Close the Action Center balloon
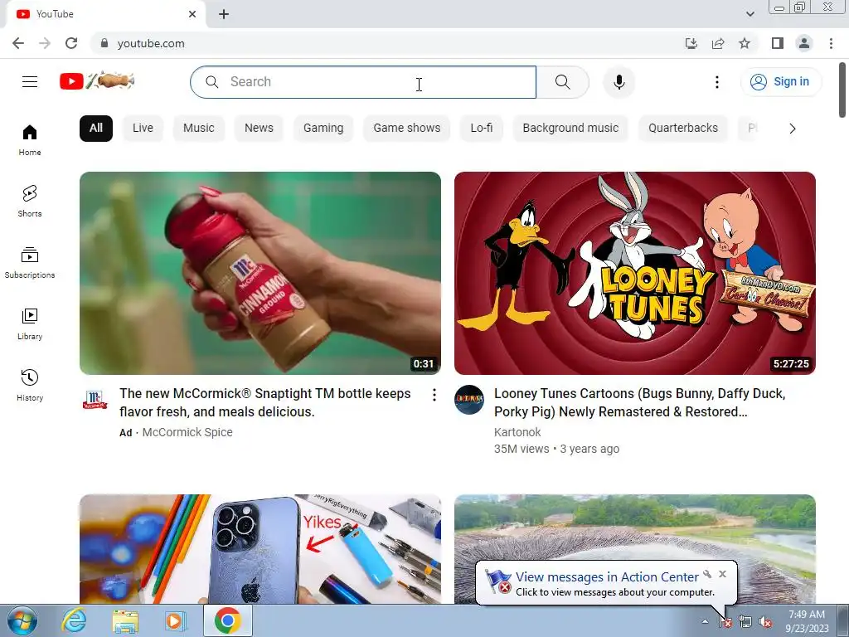The width and height of the screenshot is (849, 637). click(722, 574)
